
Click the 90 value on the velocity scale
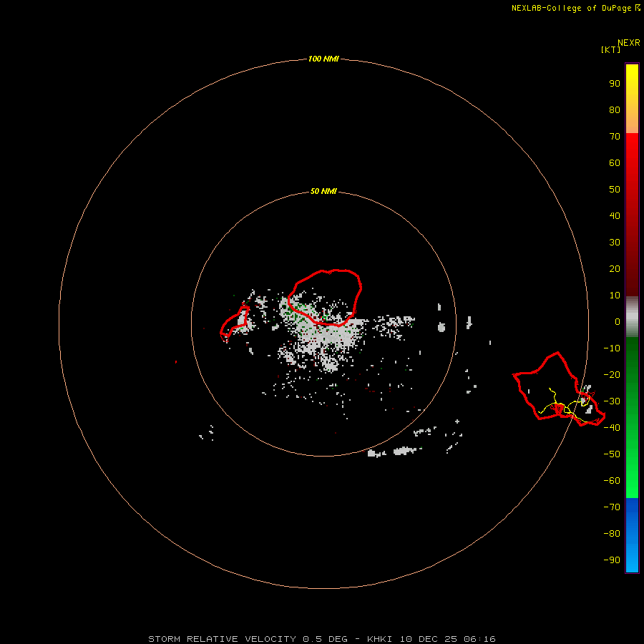615,84
